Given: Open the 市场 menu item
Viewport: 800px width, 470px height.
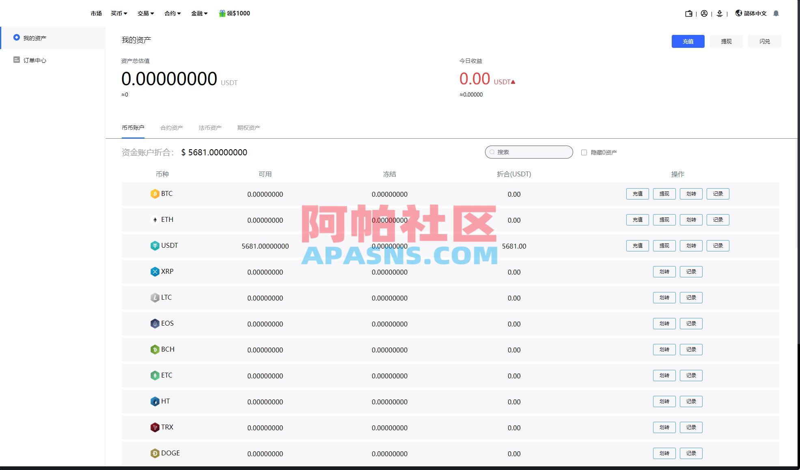Looking at the screenshot, I should click(x=96, y=13).
